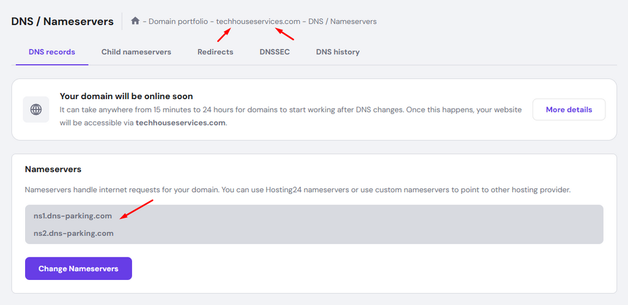The image size is (628, 305).
Task: Click the globe icon in notice banner
Action: (36, 110)
